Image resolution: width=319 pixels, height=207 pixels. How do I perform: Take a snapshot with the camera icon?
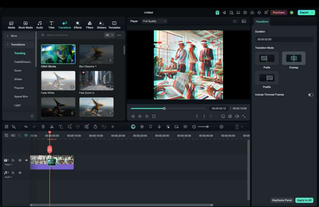230,116
